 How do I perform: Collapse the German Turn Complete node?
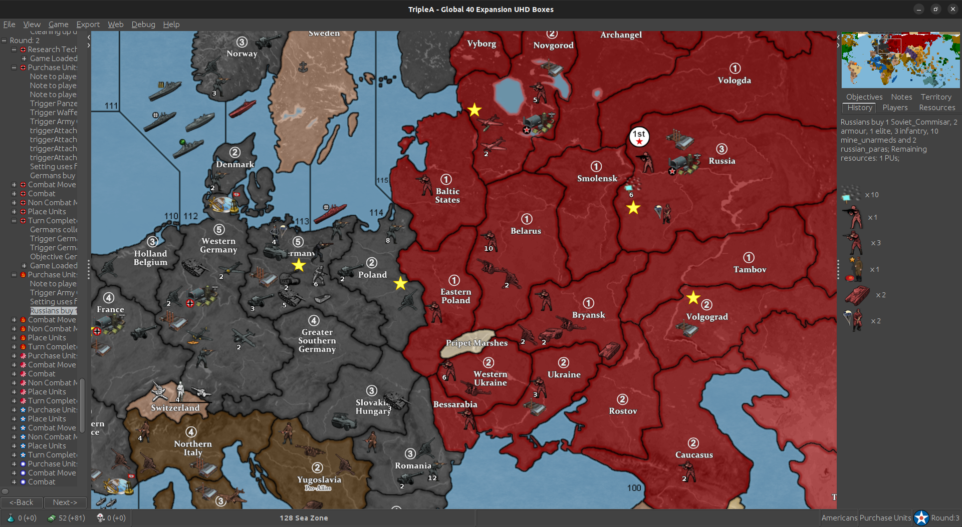coord(14,221)
